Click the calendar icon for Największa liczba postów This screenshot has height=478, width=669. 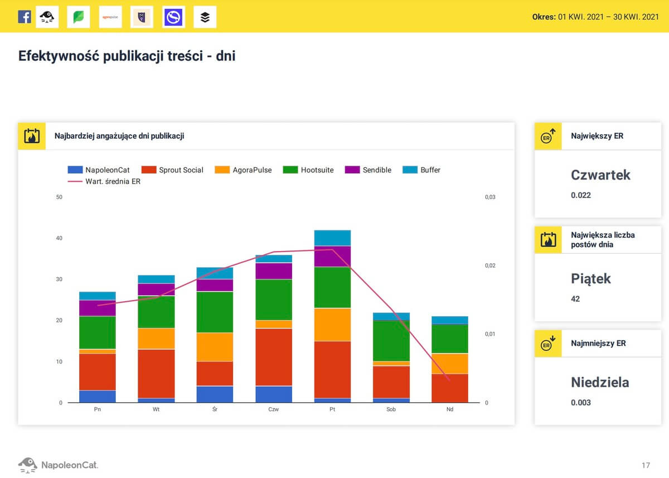coord(548,240)
